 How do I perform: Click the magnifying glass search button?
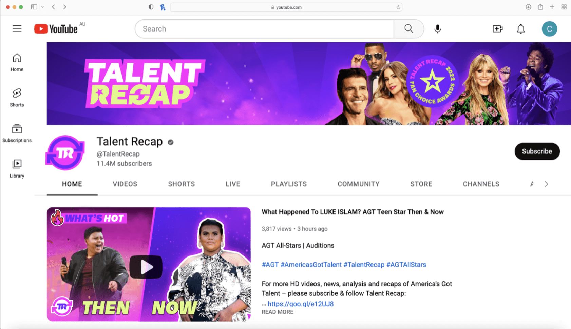(409, 29)
